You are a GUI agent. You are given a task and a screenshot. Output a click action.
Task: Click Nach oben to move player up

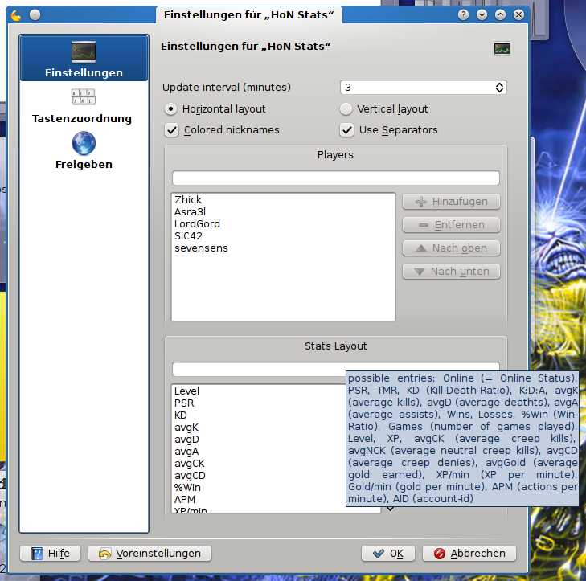(x=451, y=248)
